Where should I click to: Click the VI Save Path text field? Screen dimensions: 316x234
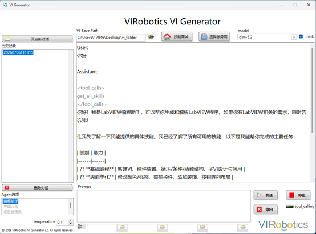pyautogui.click(x=111, y=38)
